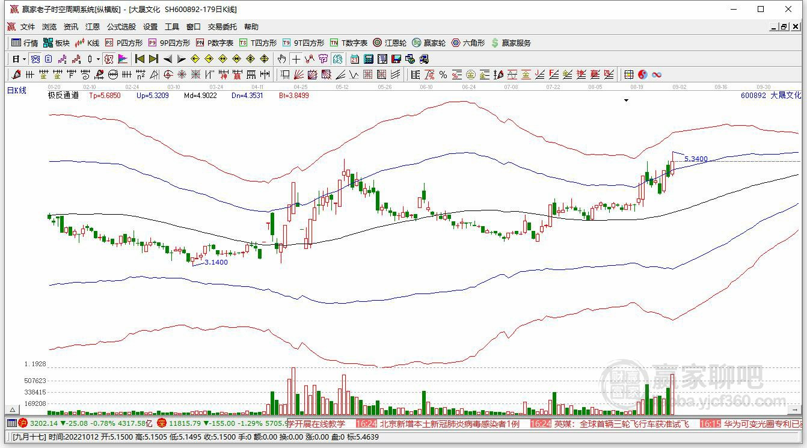
Task: Expand the 日 period dropdown
Action: coord(24,59)
